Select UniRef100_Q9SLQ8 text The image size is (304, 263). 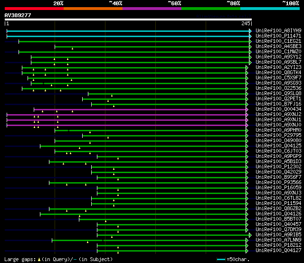(278, 94)
